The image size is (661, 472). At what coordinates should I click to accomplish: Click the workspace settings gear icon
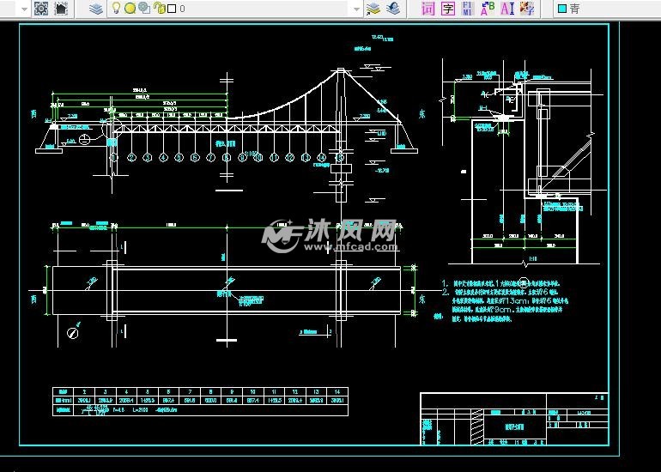point(41,9)
